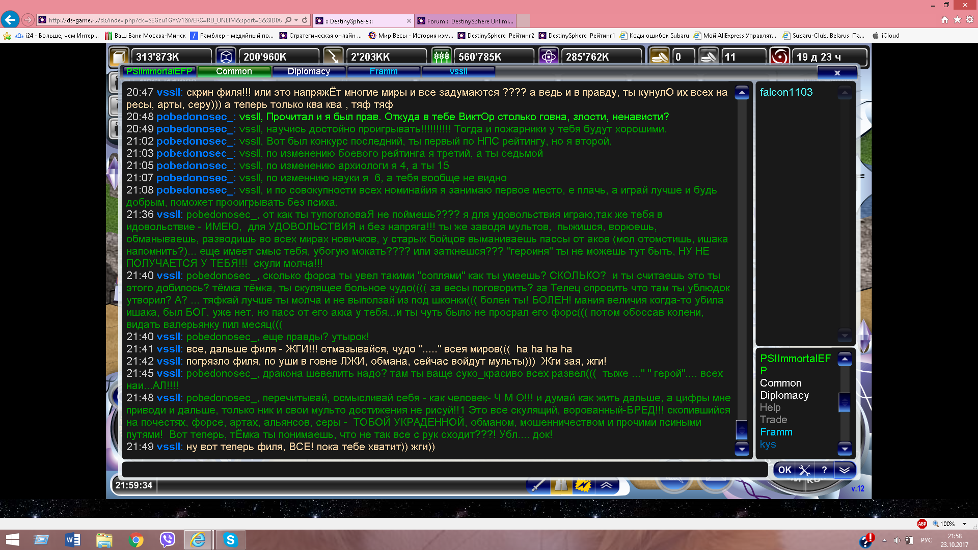Image resolution: width=978 pixels, height=550 pixels.
Task: Click the purple atom energy resource icon
Action: tap(549, 57)
